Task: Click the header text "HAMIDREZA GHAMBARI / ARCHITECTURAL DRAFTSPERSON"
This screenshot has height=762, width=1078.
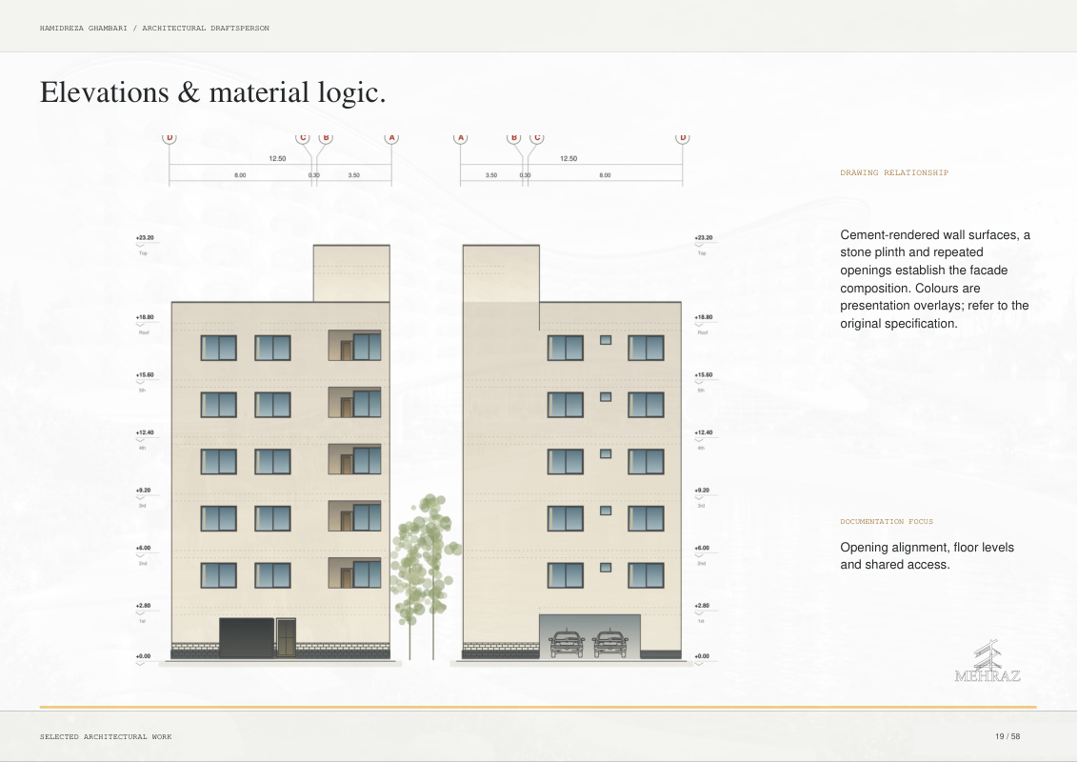Action: pyautogui.click(x=154, y=29)
